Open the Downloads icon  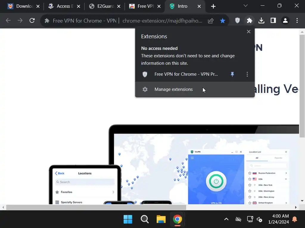point(261,20)
